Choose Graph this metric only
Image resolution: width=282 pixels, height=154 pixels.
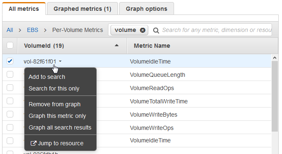57,116
